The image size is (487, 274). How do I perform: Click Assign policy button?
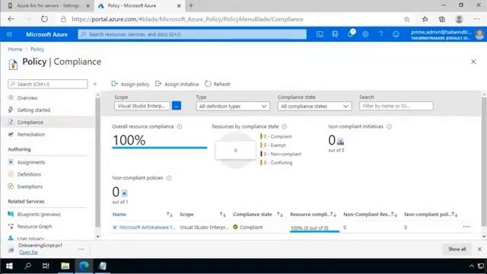130,84
